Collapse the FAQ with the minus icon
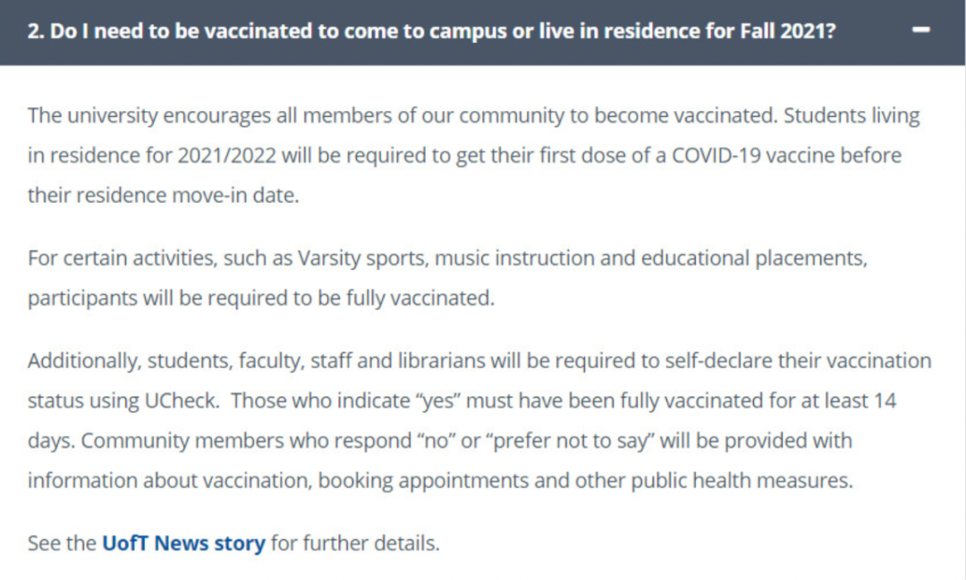Viewport: 966px width, 580px height. click(x=920, y=29)
